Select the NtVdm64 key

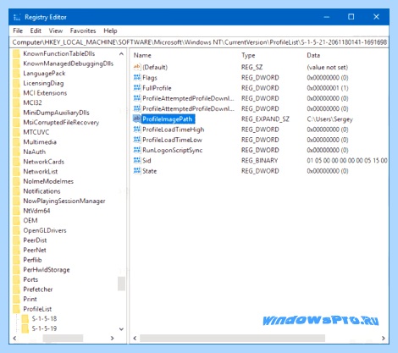pos(36,211)
